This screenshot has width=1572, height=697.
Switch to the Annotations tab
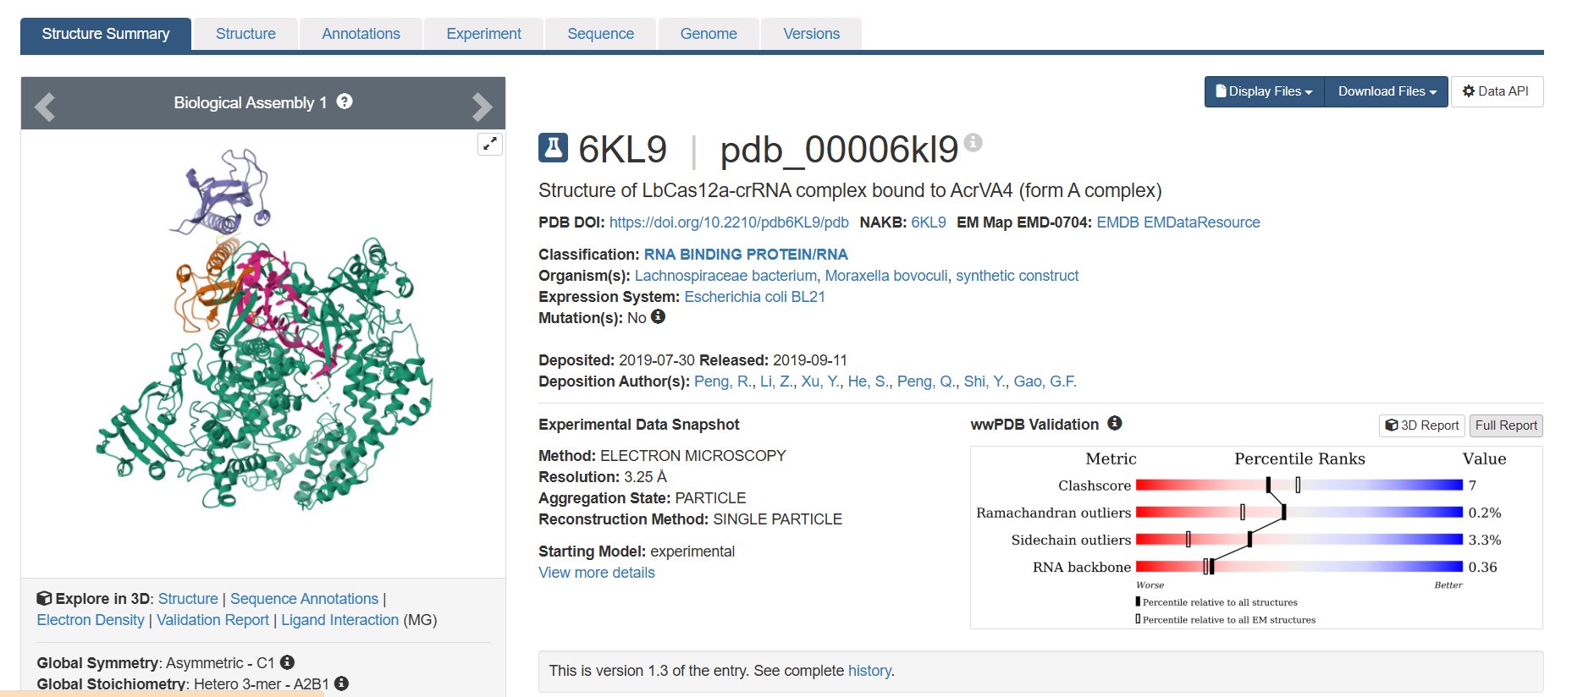(361, 34)
